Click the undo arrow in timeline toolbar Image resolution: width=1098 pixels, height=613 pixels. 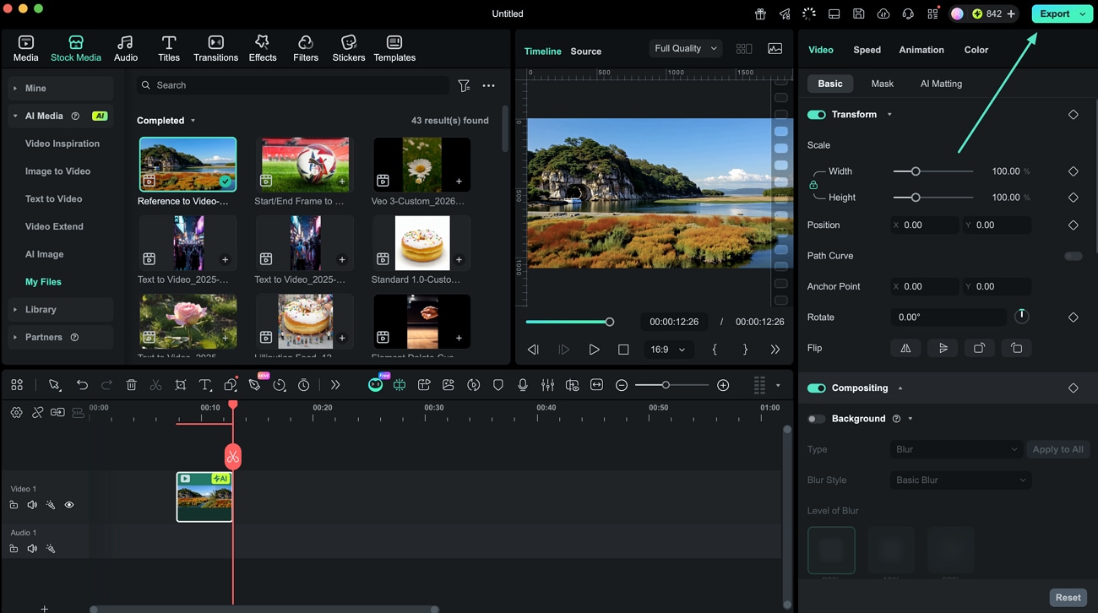point(82,385)
